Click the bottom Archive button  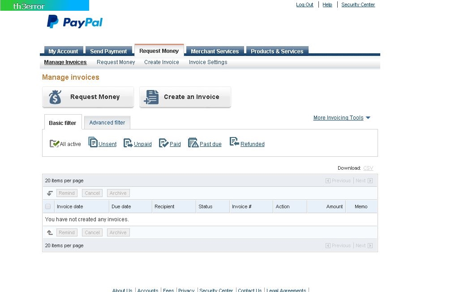coord(118,232)
